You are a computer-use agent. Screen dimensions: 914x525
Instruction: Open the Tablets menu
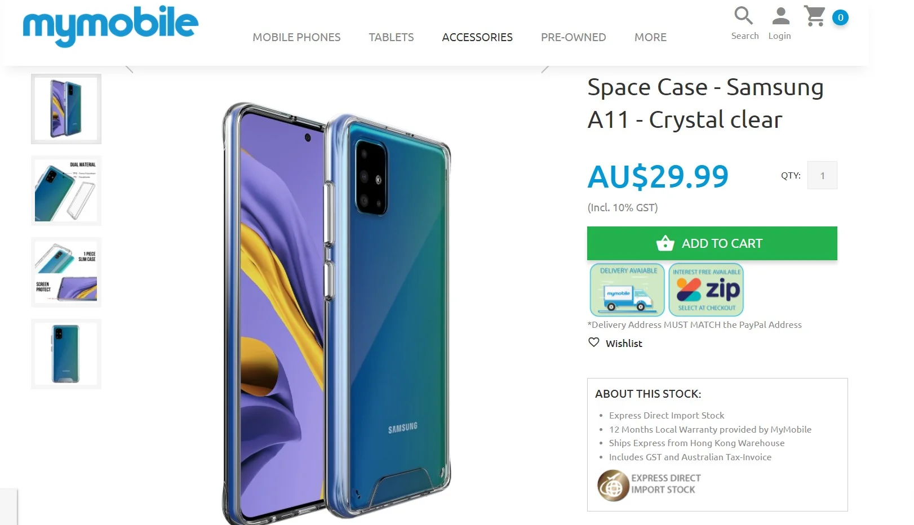click(391, 37)
